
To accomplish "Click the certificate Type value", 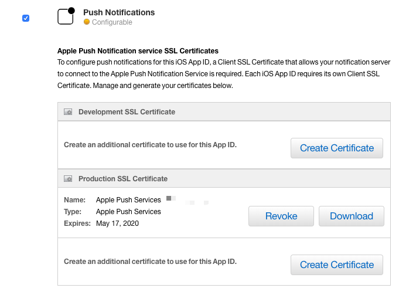I will coord(128,212).
